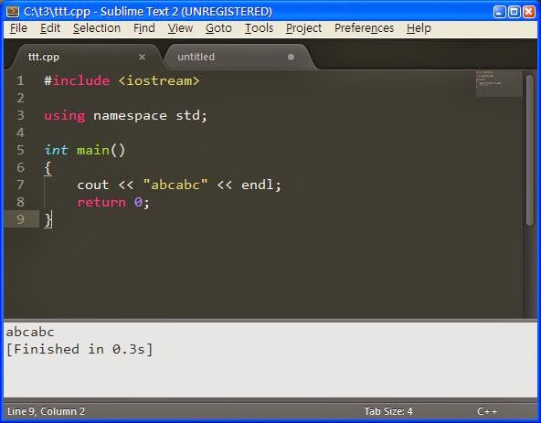This screenshot has width=541, height=423.
Task: Maximize the Sublime Text window
Action: pos(514,11)
